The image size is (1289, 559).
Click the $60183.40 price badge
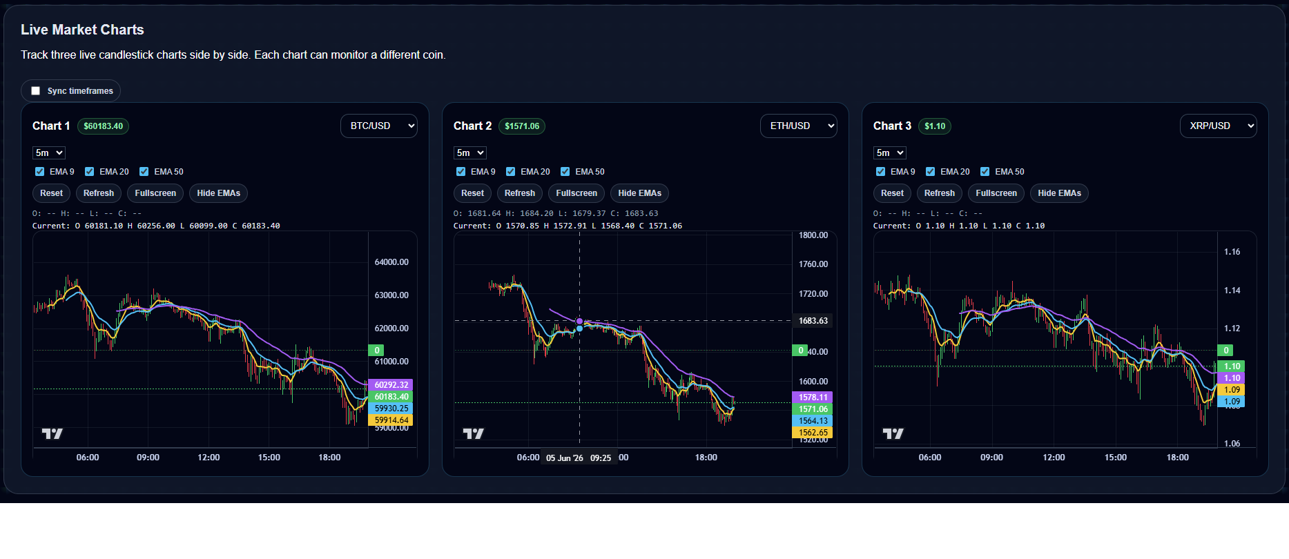click(x=103, y=126)
